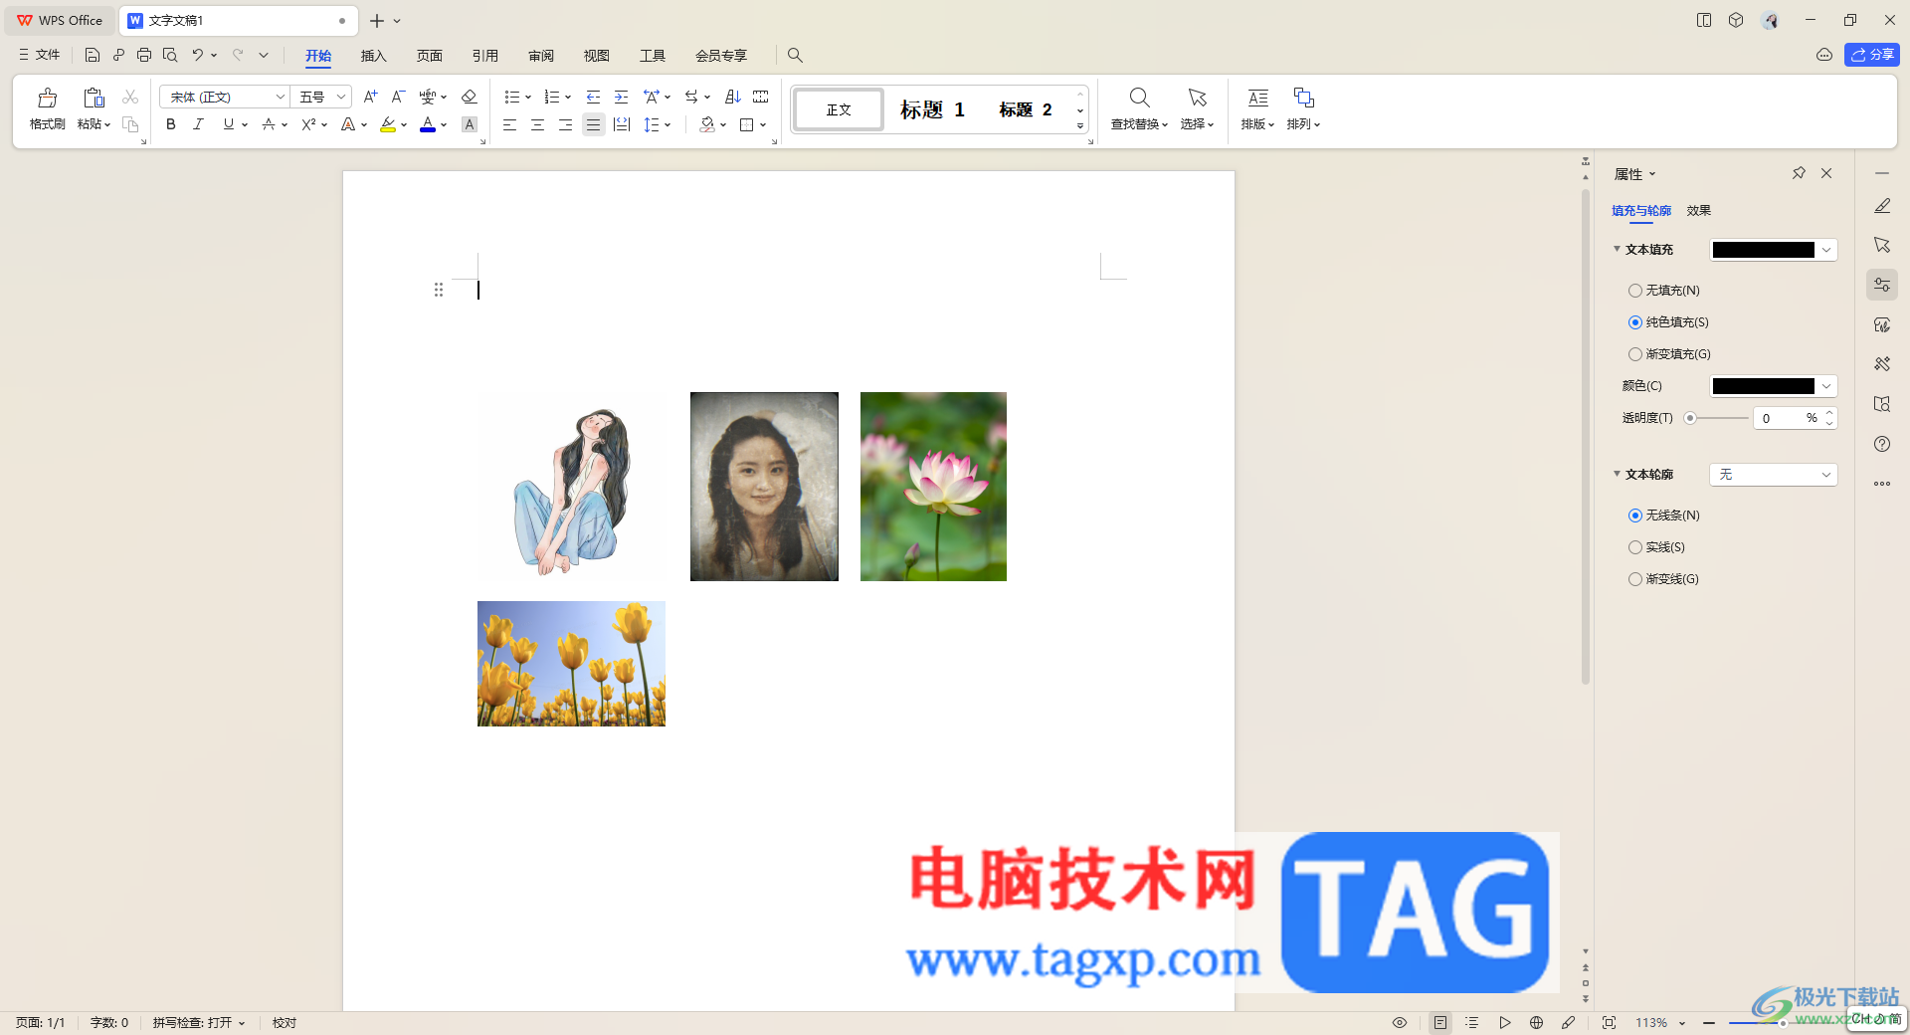Click 校对 proofreading in status bar

tap(285, 1023)
